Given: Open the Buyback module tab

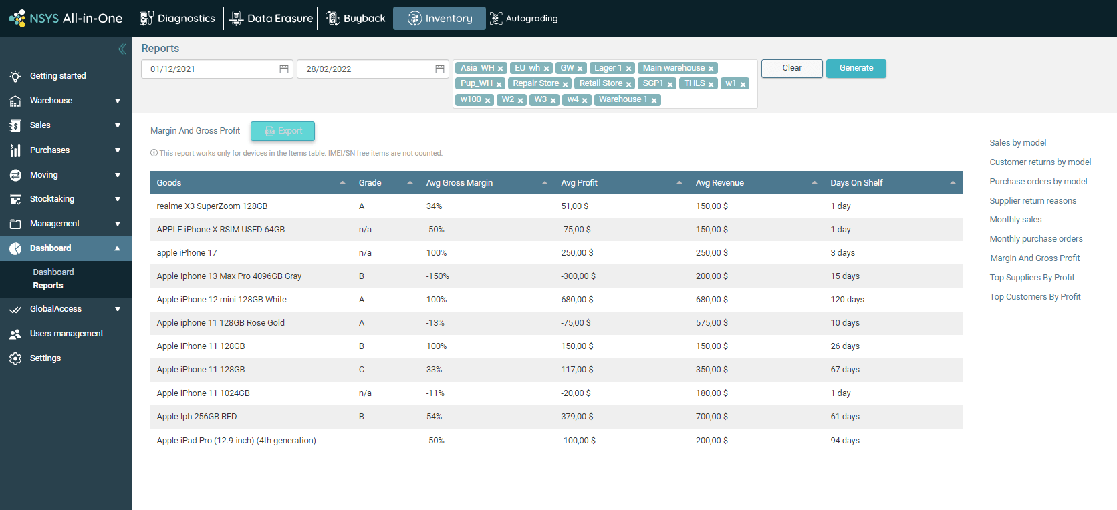Looking at the screenshot, I should click(355, 18).
